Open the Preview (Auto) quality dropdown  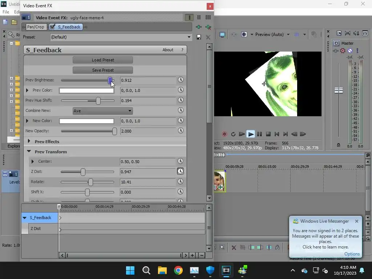(x=288, y=35)
